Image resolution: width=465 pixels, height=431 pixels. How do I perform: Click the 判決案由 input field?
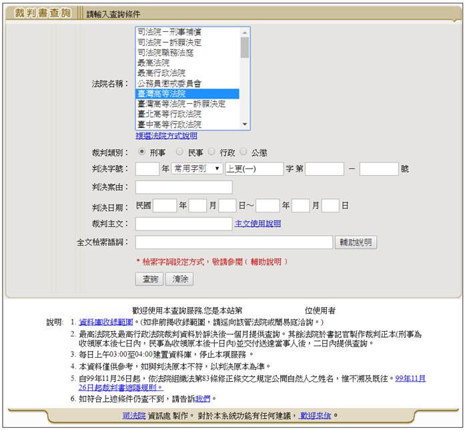click(x=183, y=187)
